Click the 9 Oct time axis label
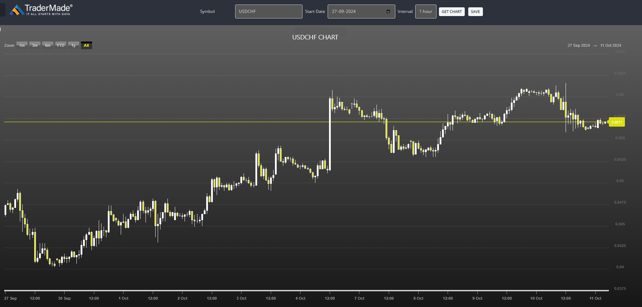642x307 pixels. coord(477,298)
